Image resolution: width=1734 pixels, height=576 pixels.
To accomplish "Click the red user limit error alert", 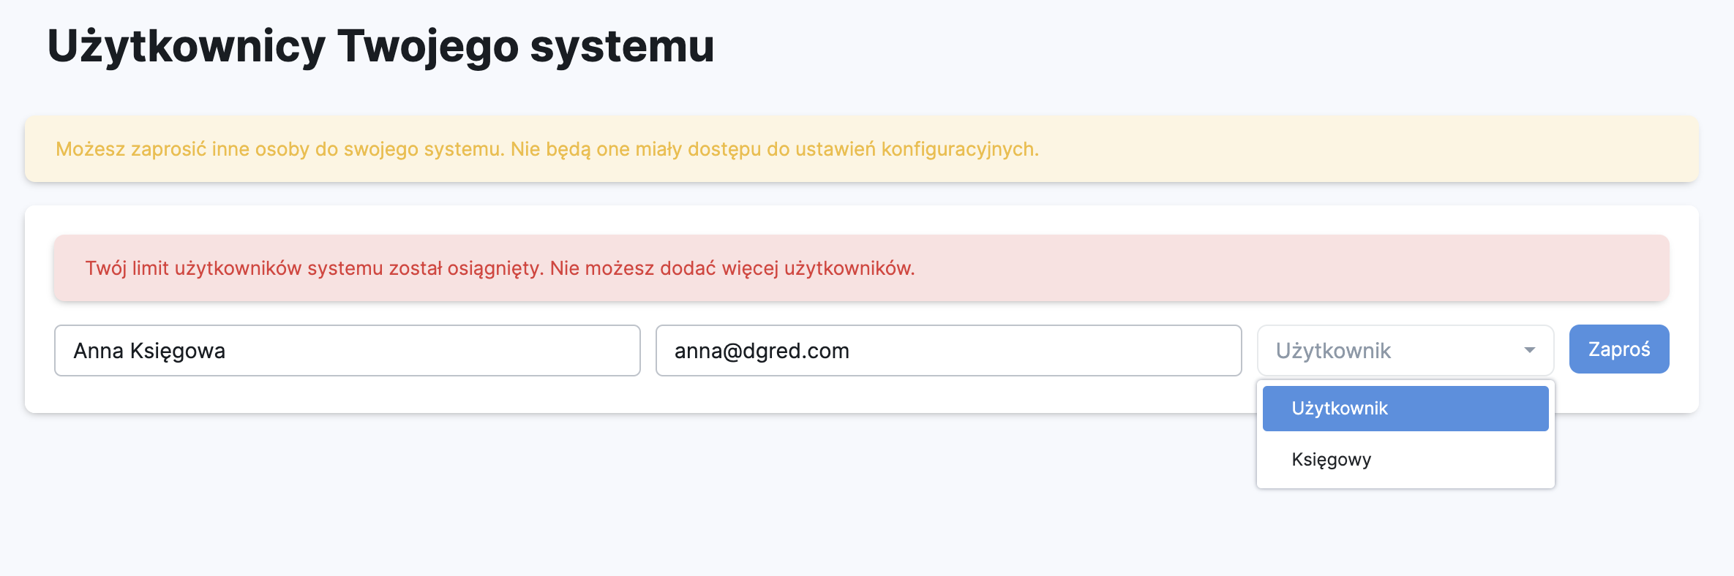I will pyautogui.click(x=861, y=268).
